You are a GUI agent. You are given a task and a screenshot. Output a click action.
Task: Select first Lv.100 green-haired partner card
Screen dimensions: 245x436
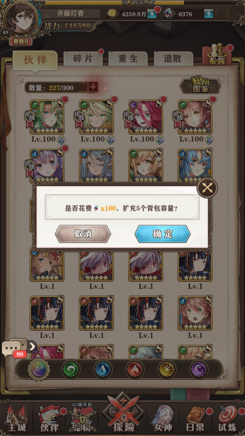click(47, 117)
